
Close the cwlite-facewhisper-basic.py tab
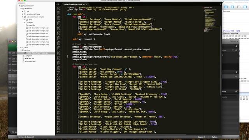(86, 4)
